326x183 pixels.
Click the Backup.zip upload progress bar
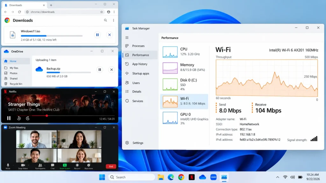[x=69, y=72]
